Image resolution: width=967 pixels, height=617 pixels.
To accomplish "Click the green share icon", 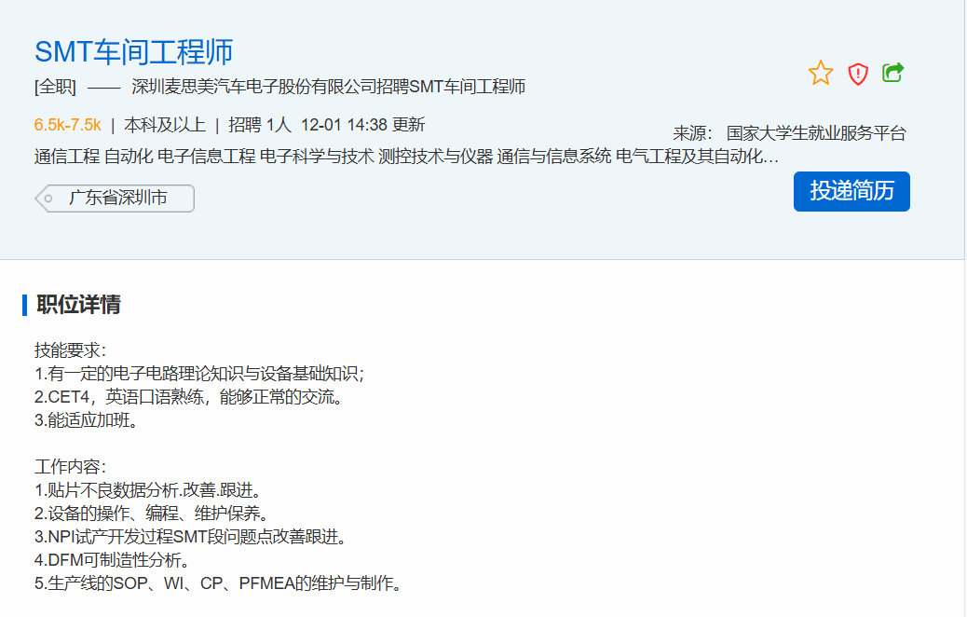I will click(892, 72).
